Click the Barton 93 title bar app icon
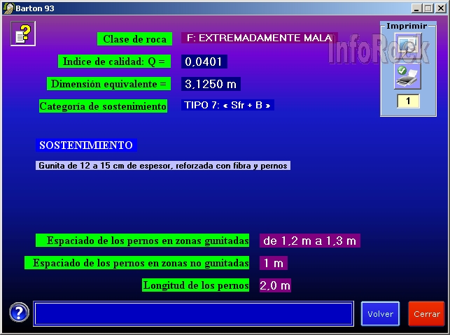450x335 pixels. point(8,8)
